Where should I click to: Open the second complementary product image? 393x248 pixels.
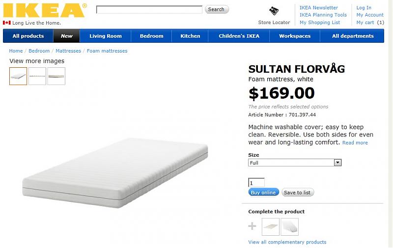coord(290,227)
